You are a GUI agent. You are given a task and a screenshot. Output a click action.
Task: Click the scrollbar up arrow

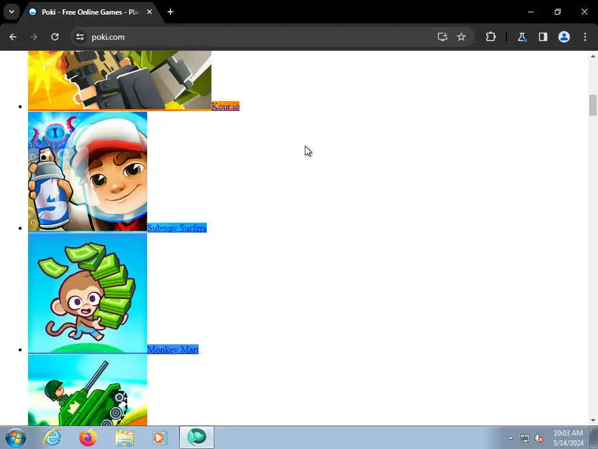(x=593, y=56)
